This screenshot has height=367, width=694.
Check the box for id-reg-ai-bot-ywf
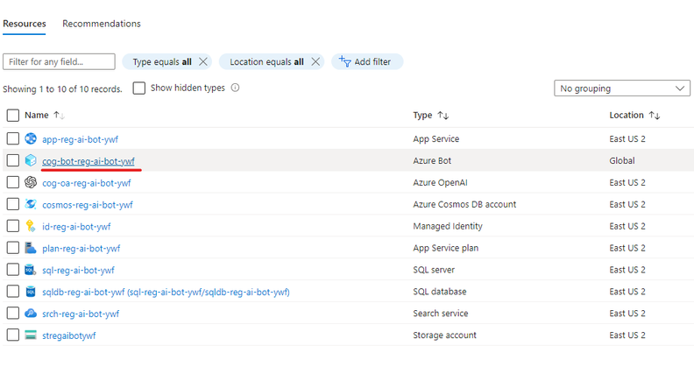pyautogui.click(x=13, y=226)
